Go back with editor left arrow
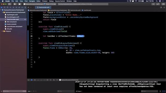 (x=31, y=7)
